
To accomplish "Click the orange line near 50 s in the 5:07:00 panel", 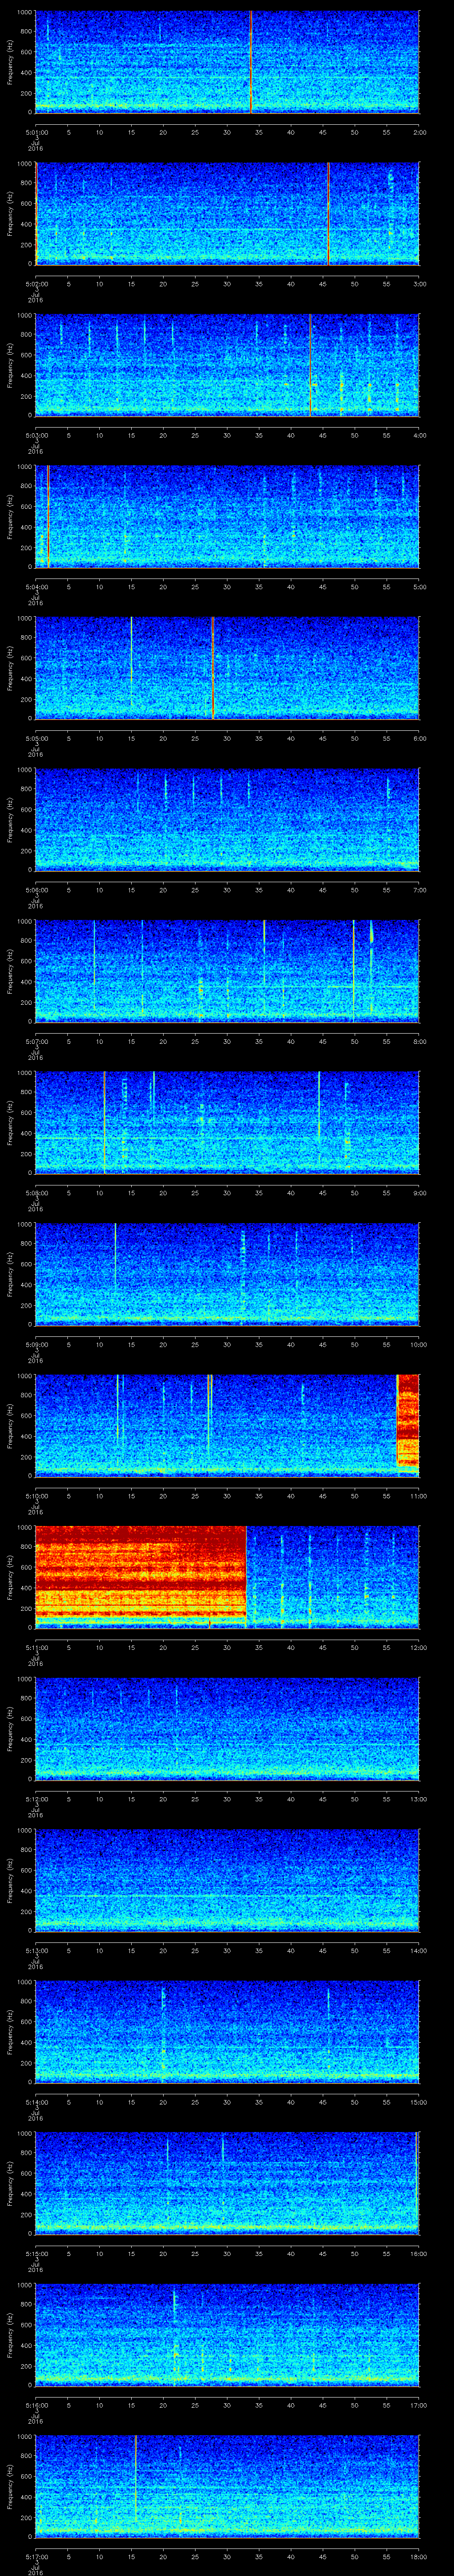I will (x=353, y=970).
